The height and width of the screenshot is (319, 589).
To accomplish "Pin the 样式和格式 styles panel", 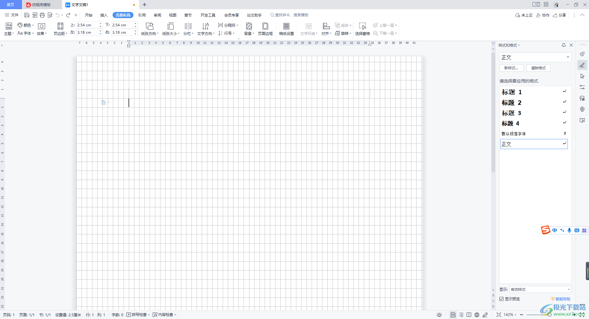I will (x=564, y=45).
